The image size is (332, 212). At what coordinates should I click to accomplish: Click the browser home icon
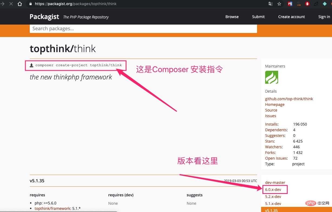(x=20, y=4)
